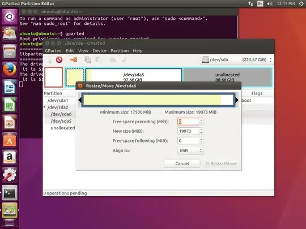Click "Minimum size: 17500 MiB" label
Image resolution: width=306 pixels, height=229 pixels.
point(125,112)
